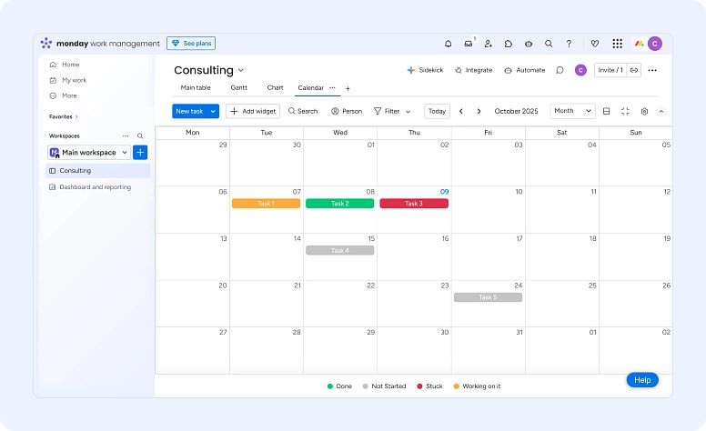Viewport: 706px width, 431px height.
Task: Click the fullscreen expand calendar icon
Action: [x=625, y=111]
